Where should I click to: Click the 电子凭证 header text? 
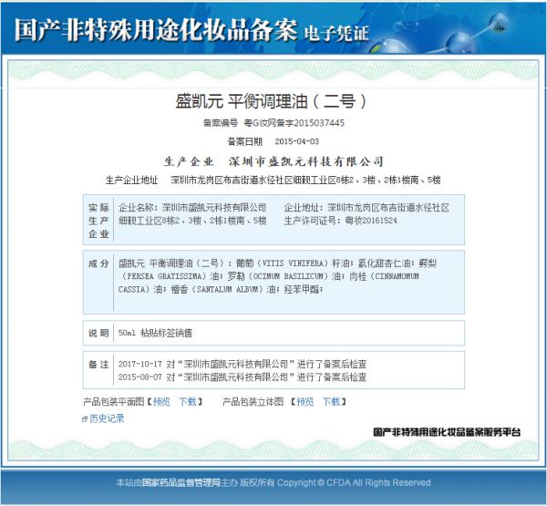click(x=336, y=34)
